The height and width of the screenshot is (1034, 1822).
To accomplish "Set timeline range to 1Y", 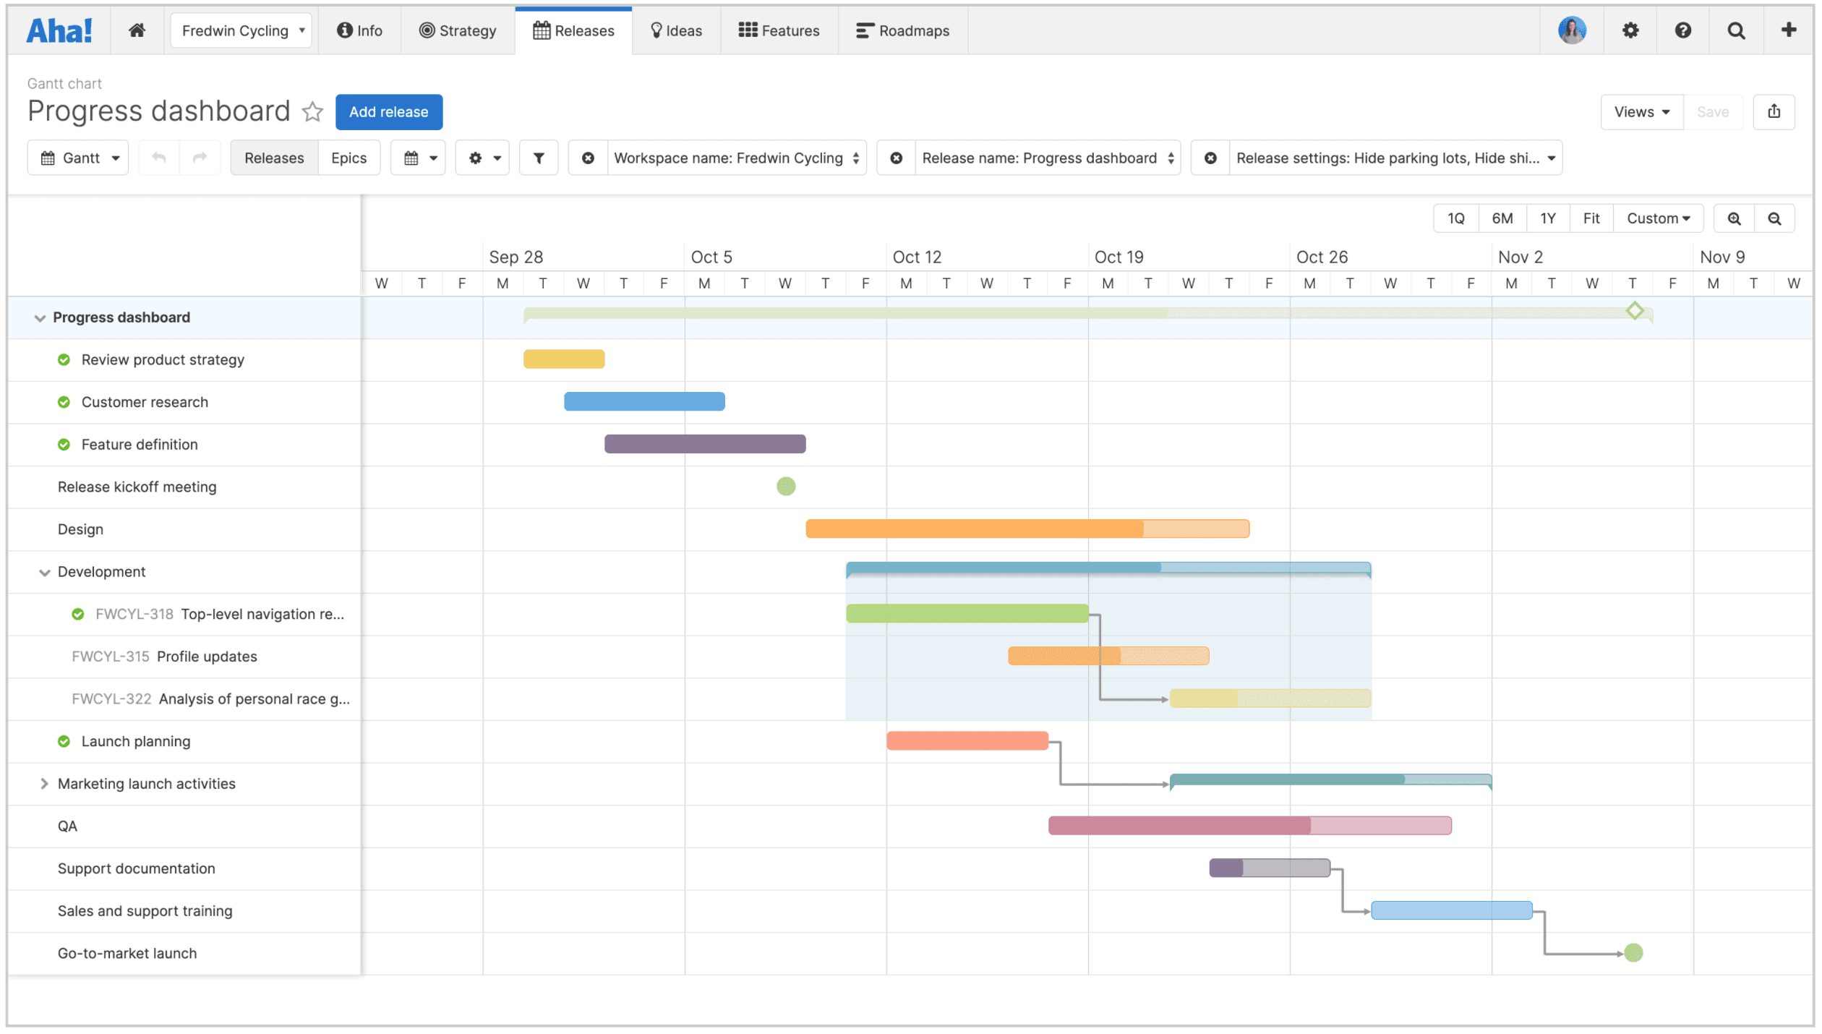I will click(x=1548, y=218).
